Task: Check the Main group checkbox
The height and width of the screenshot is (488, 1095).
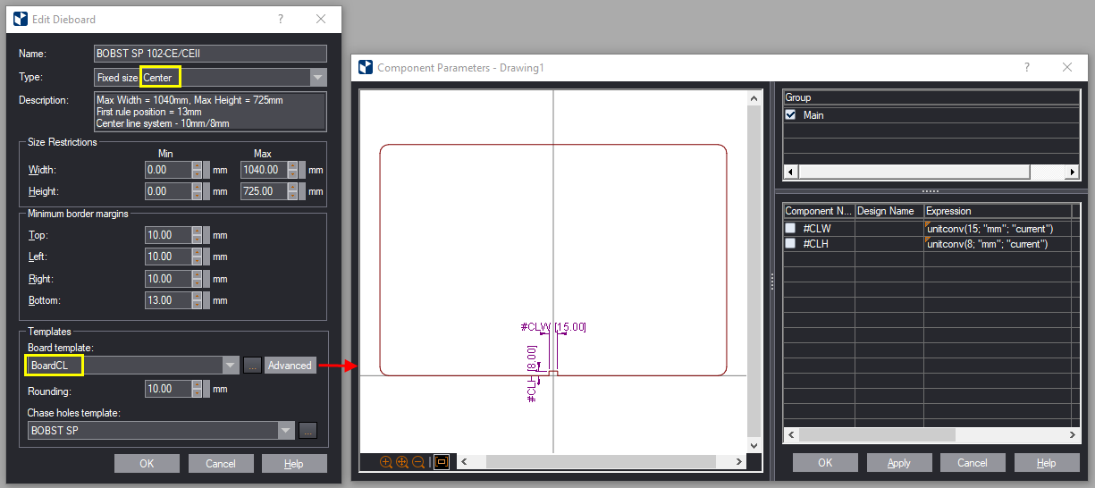Action: click(x=790, y=115)
